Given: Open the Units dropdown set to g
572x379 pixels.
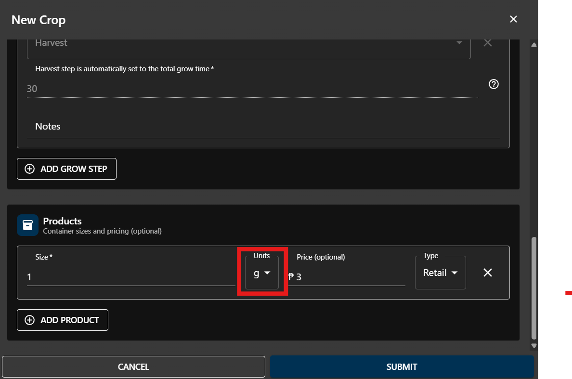Looking at the screenshot, I should click(x=262, y=273).
